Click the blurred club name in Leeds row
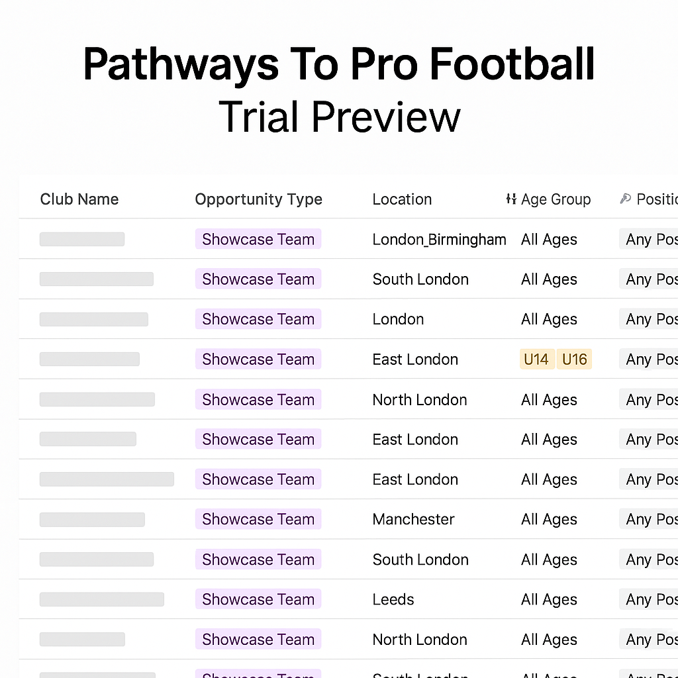The width and height of the screenshot is (678, 678). [101, 599]
